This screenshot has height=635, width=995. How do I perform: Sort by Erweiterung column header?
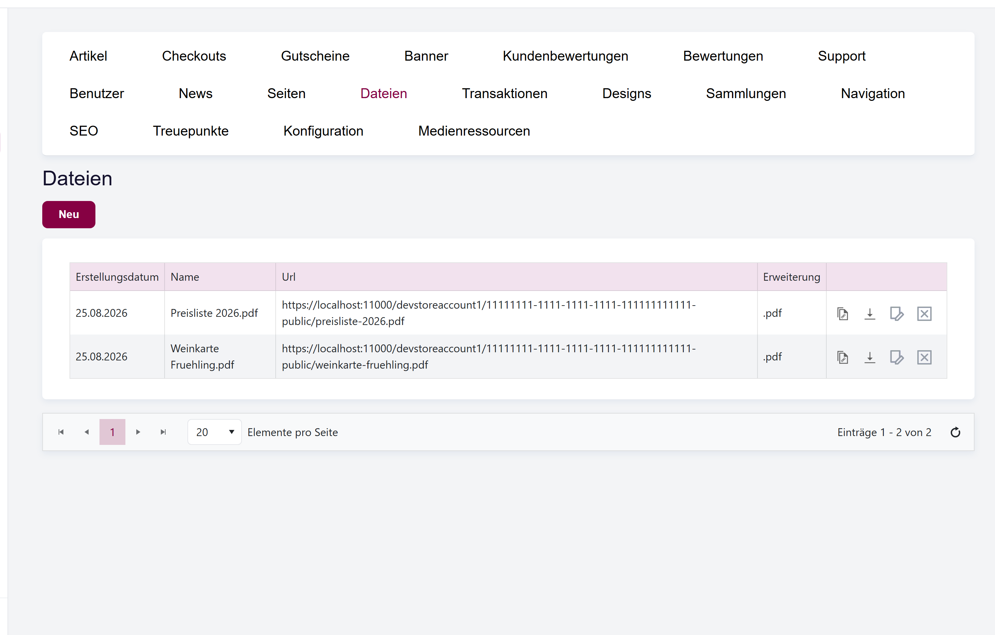pos(791,277)
